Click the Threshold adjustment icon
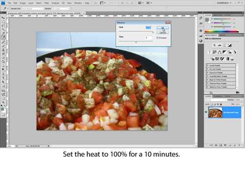This screenshot has height=184, width=245. point(222,59)
